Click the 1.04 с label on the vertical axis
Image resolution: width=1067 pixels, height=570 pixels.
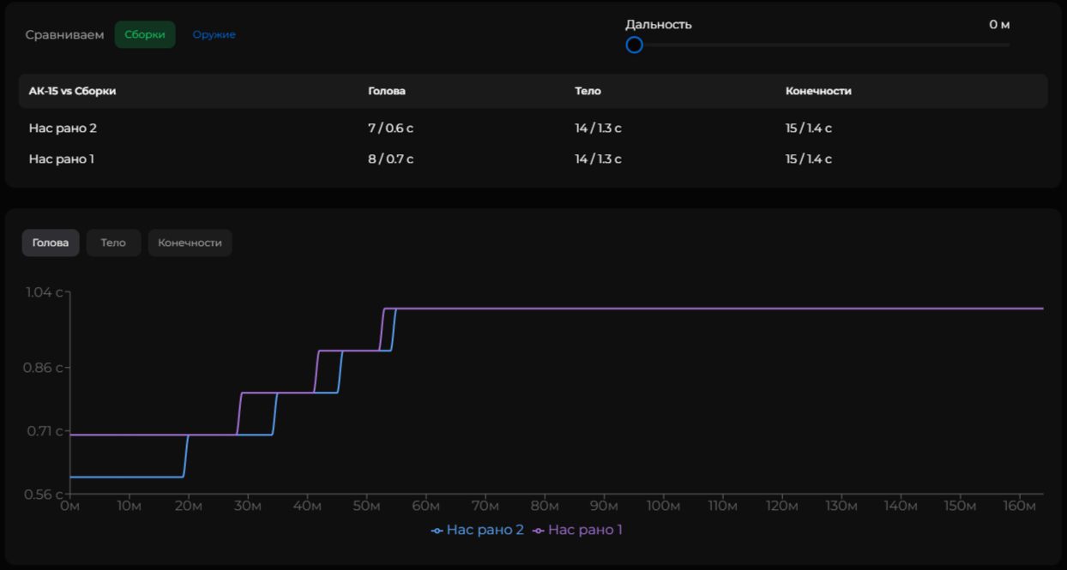(x=45, y=292)
